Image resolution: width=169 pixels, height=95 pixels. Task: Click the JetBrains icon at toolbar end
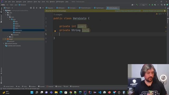point(167,5)
